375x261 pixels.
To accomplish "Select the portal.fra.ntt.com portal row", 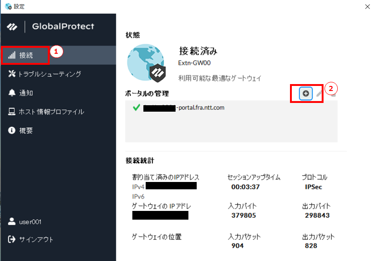I will pyautogui.click(x=231, y=108).
